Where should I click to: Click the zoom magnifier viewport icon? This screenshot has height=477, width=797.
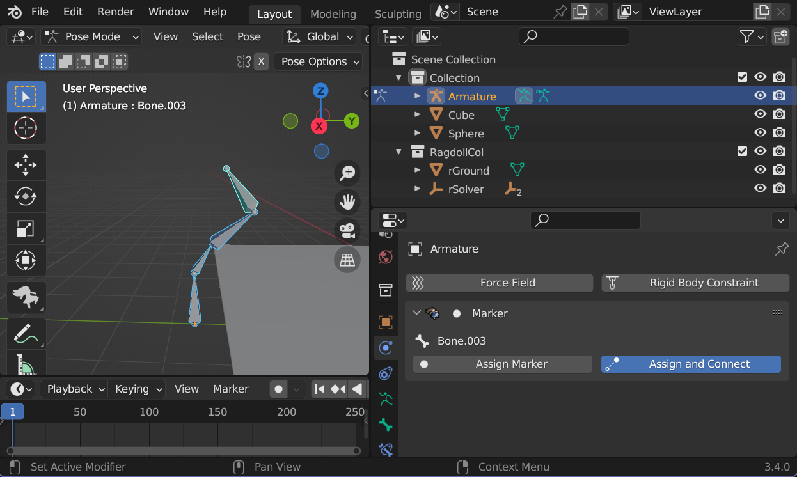coord(347,173)
